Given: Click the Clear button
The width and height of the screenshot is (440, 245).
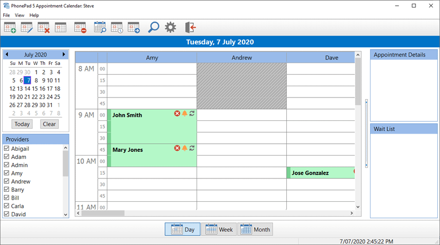Looking at the screenshot, I should pos(49,124).
